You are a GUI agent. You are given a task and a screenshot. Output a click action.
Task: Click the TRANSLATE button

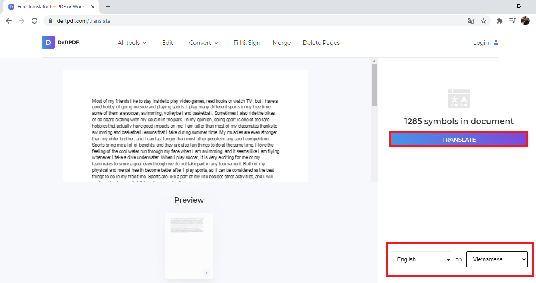tap(459, 140)
